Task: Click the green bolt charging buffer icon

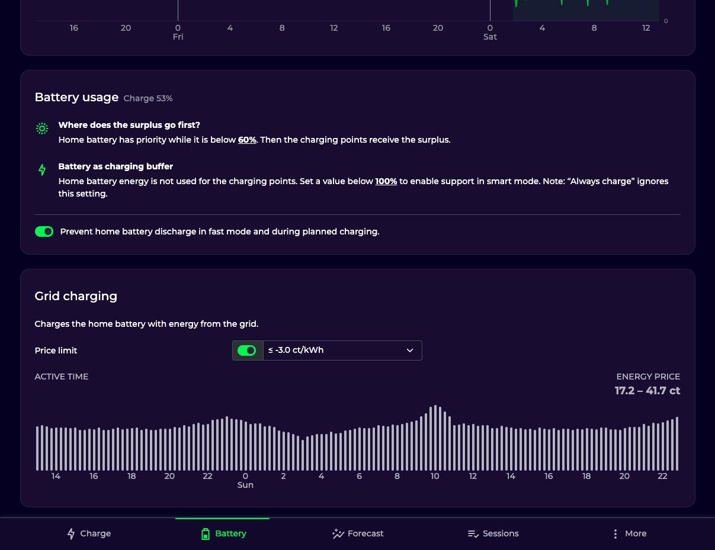Action: coord(42,170)
